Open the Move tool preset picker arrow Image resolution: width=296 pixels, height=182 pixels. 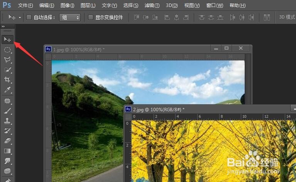tap(20, 17)
